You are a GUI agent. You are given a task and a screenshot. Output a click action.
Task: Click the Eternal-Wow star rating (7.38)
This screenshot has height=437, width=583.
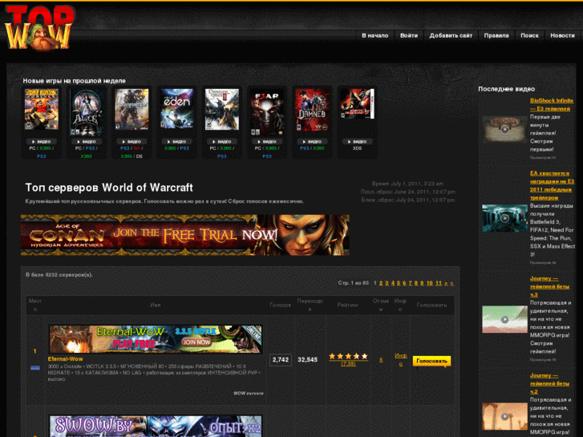(348, 360)
